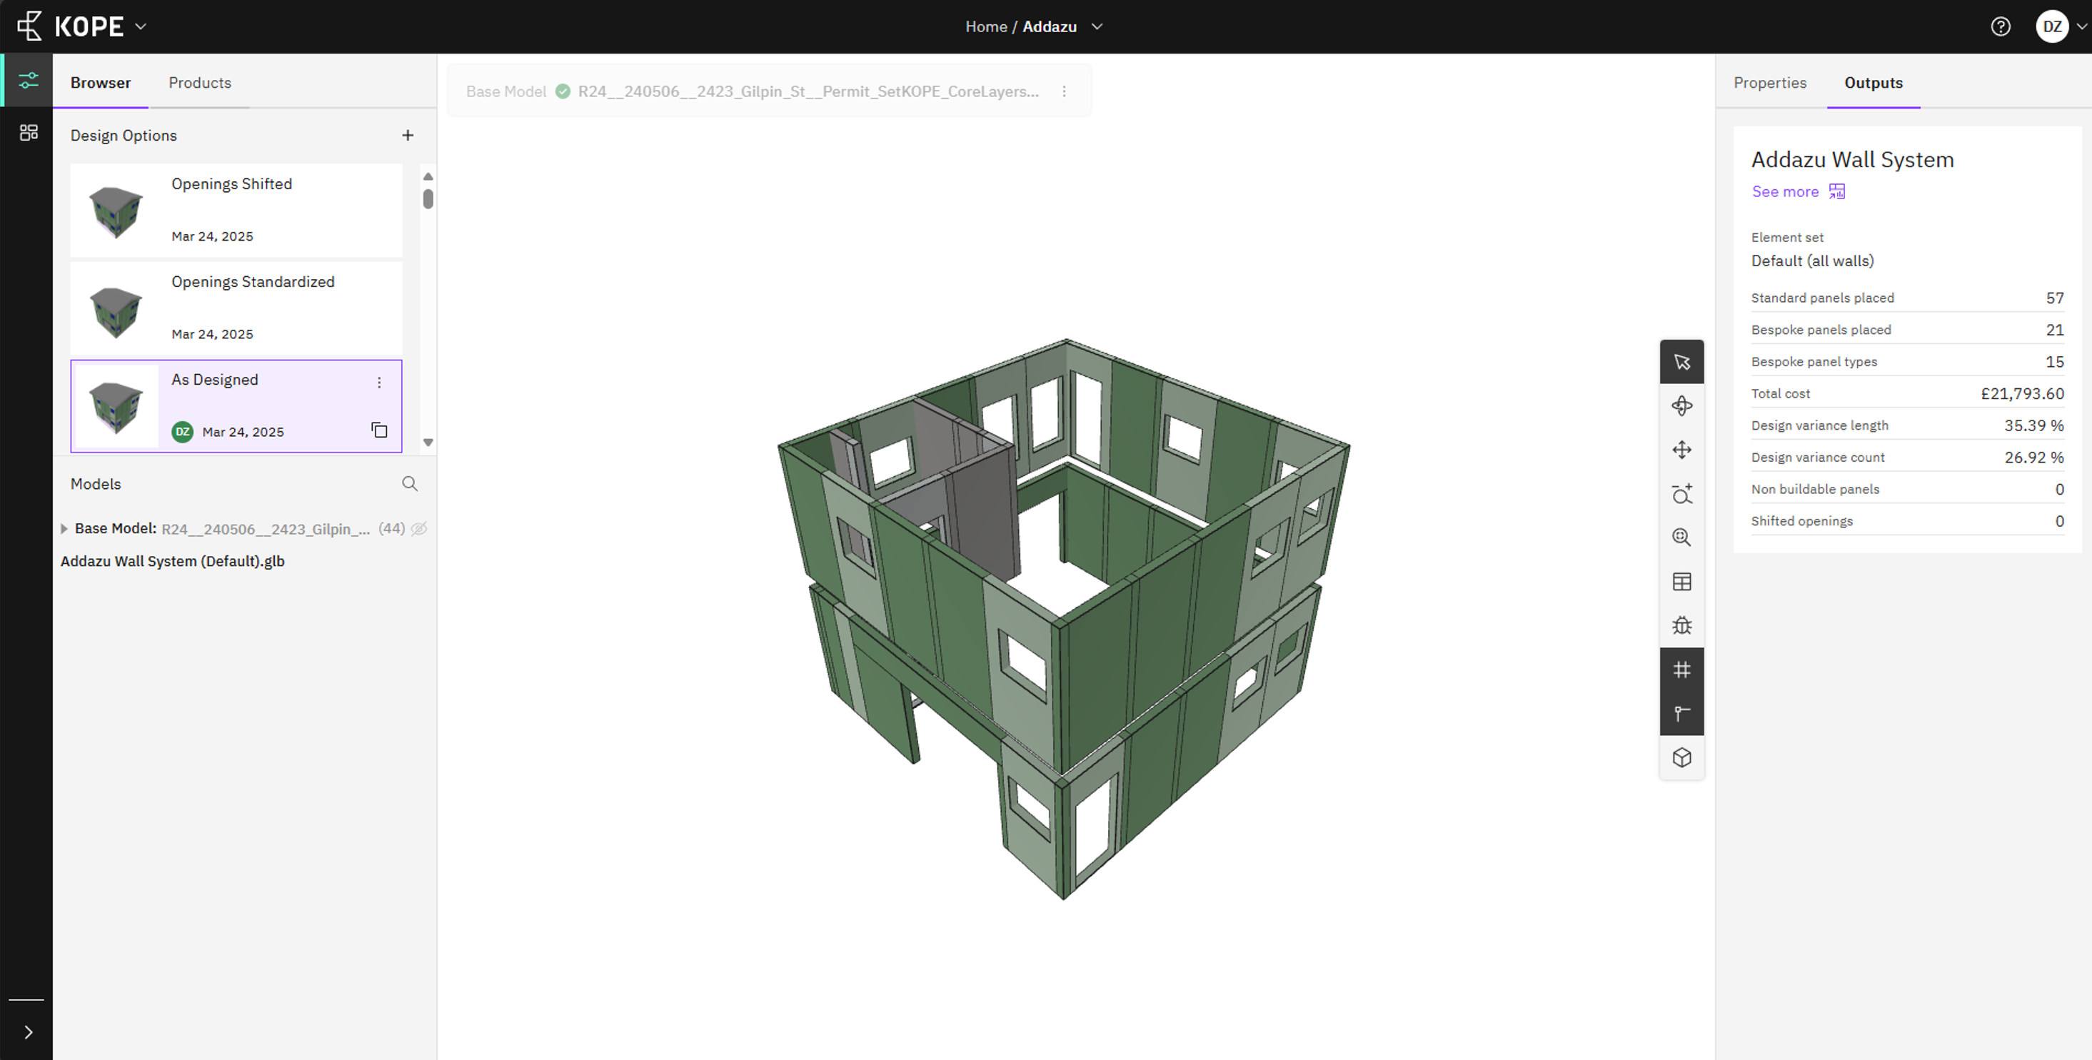Switch to the Properties tab
This screenshot has height=1060, width=2092.
pyautogui.click(x=1769, y=83)
